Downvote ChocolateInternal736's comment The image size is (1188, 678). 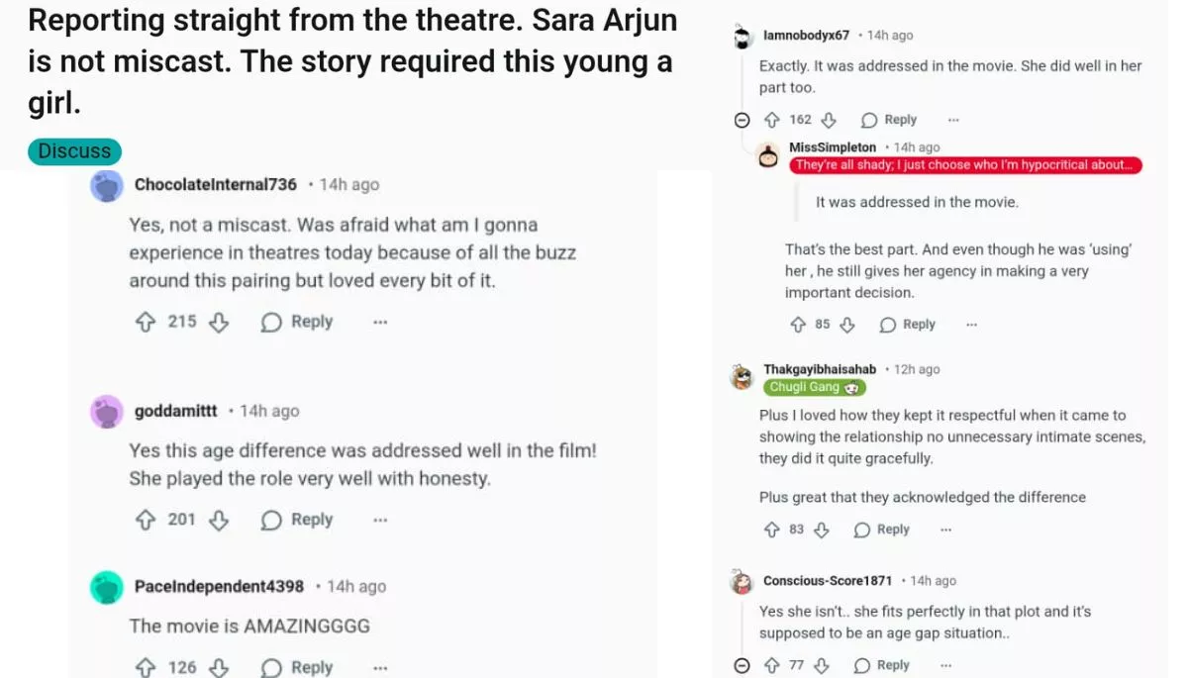tap(219, 322)
